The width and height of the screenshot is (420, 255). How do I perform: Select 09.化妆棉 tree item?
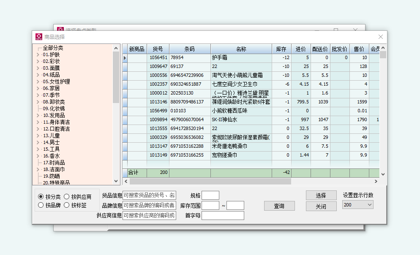54,109
